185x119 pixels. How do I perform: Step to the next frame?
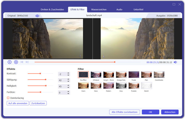[27, 62]
